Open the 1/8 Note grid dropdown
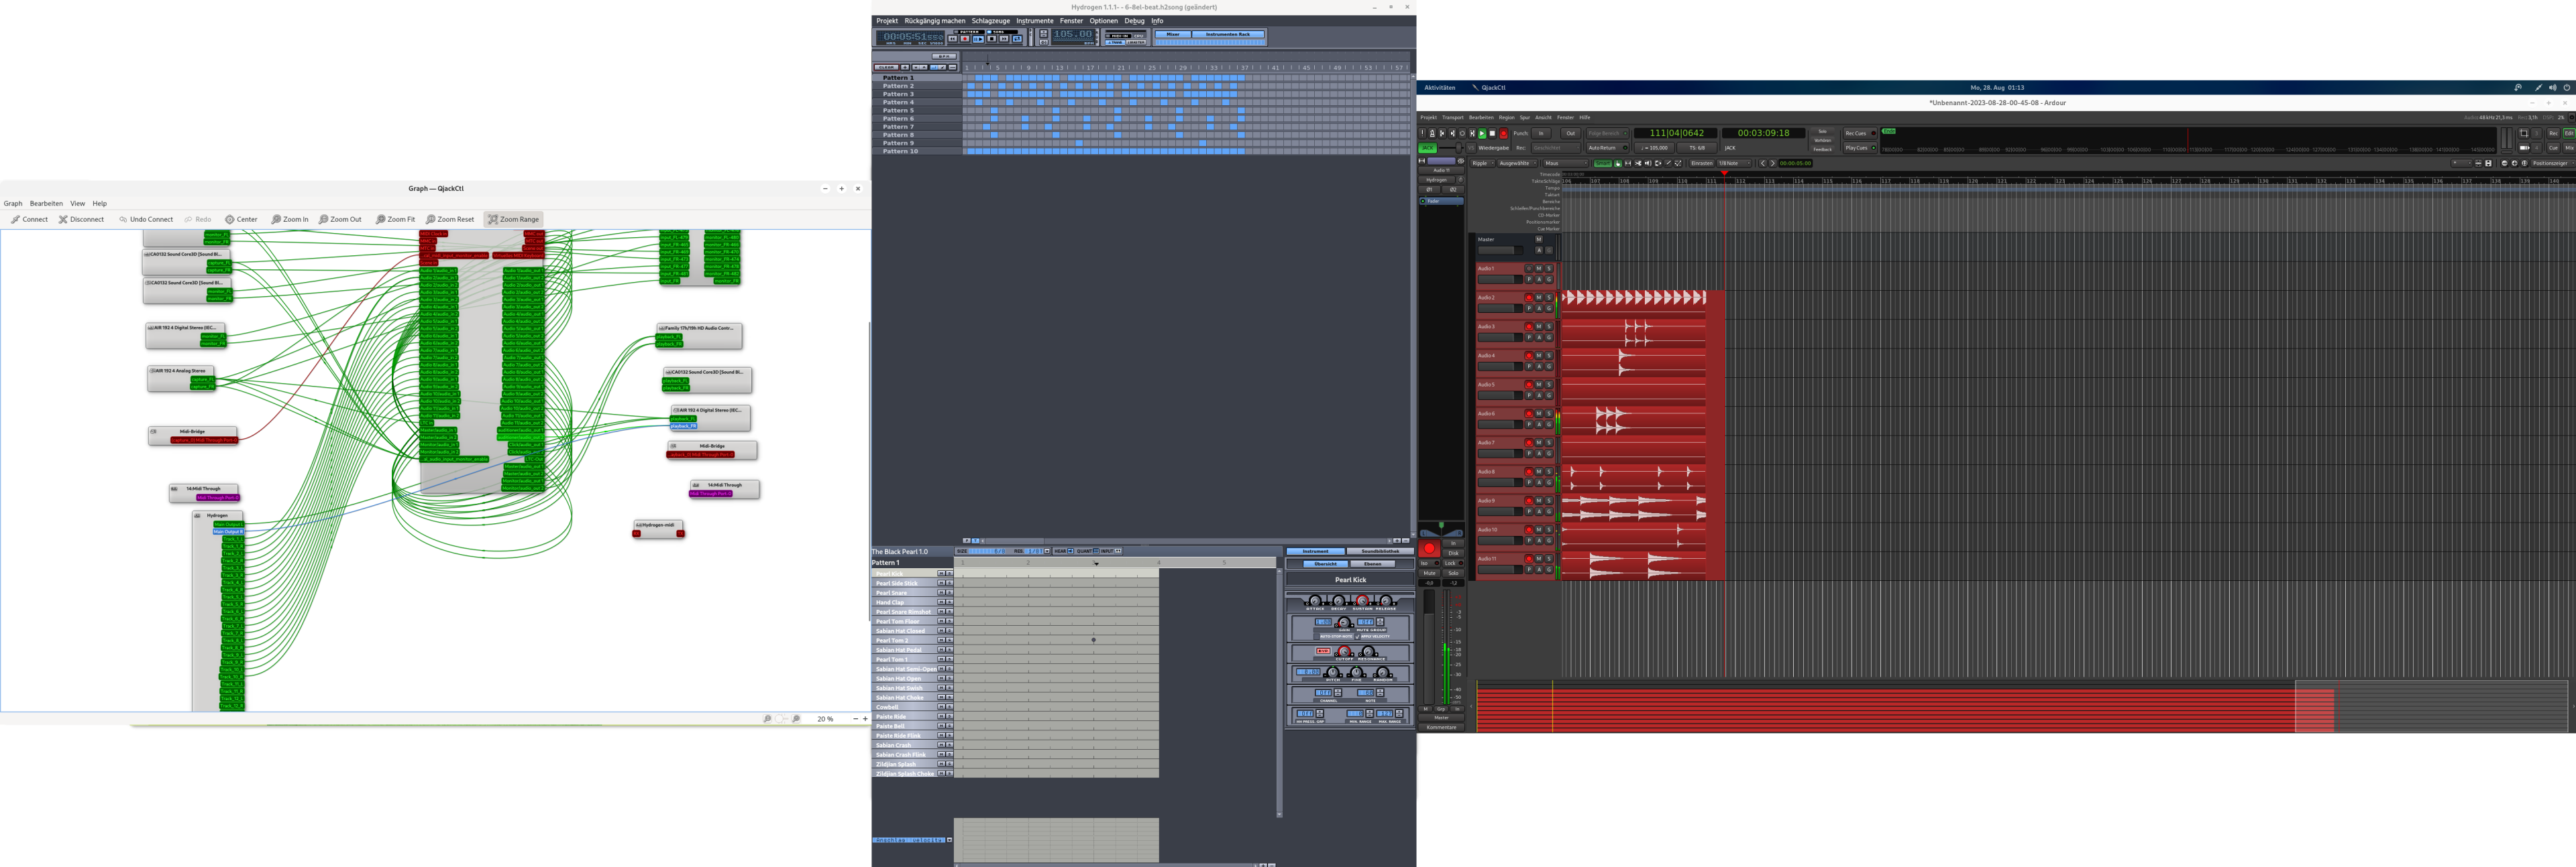This screenshot has height=867, width=2576. 1735,163
